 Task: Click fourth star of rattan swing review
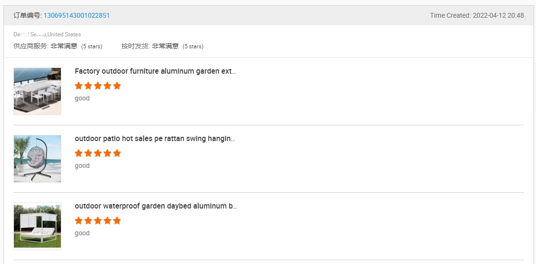tap(107, 153)
